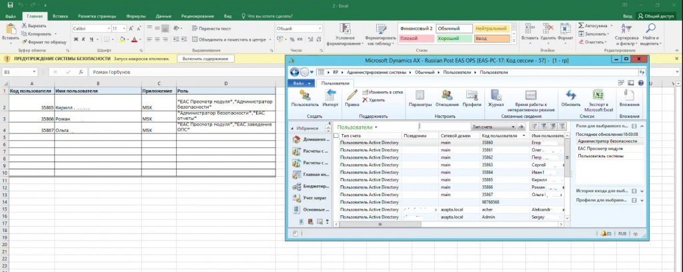Click the Paste (Вставить) clipboard icon in Excel

10,29
